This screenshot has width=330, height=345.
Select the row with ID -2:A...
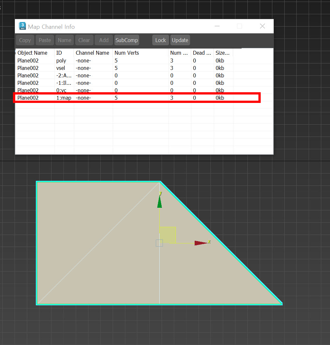tap(144, 75)
